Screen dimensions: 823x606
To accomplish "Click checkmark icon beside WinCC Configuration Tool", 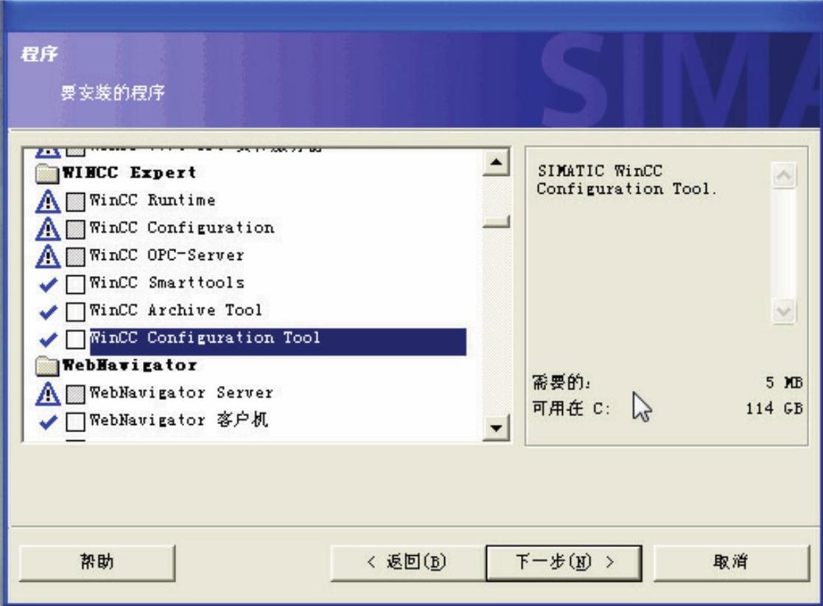I will point(48,339).
